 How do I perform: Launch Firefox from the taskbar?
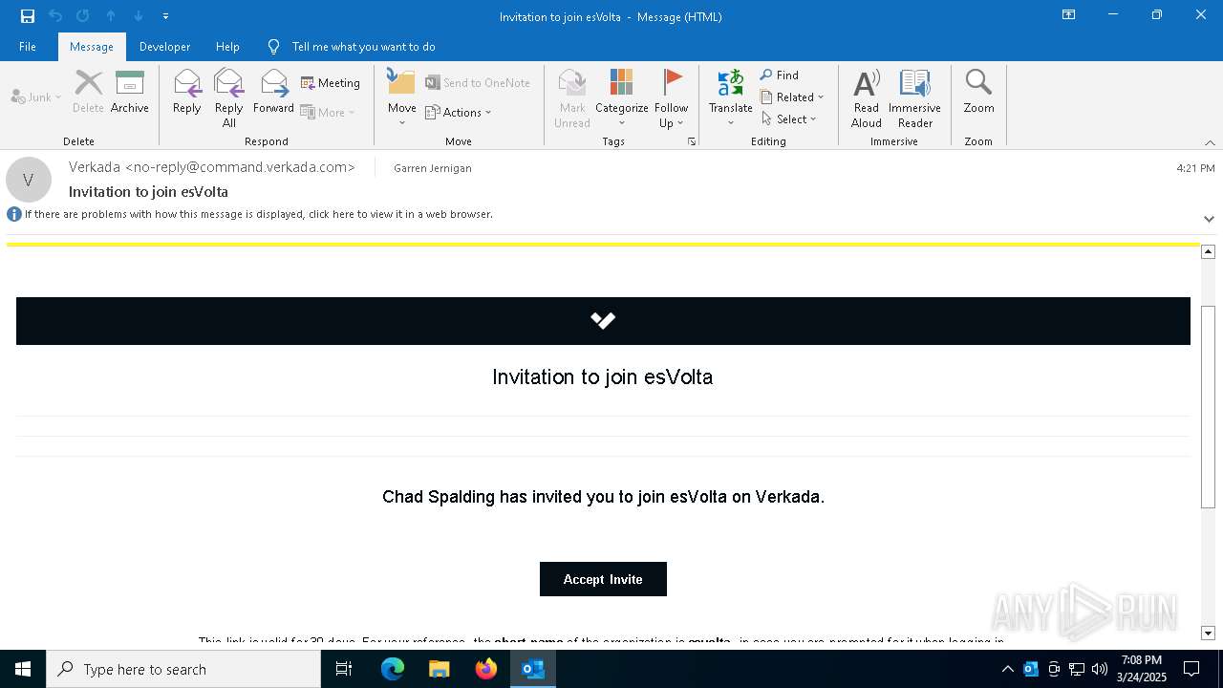[x=486, y=669]
